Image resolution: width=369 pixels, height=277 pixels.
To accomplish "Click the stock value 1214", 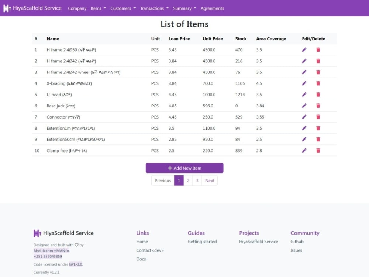I will pos(240,95).
